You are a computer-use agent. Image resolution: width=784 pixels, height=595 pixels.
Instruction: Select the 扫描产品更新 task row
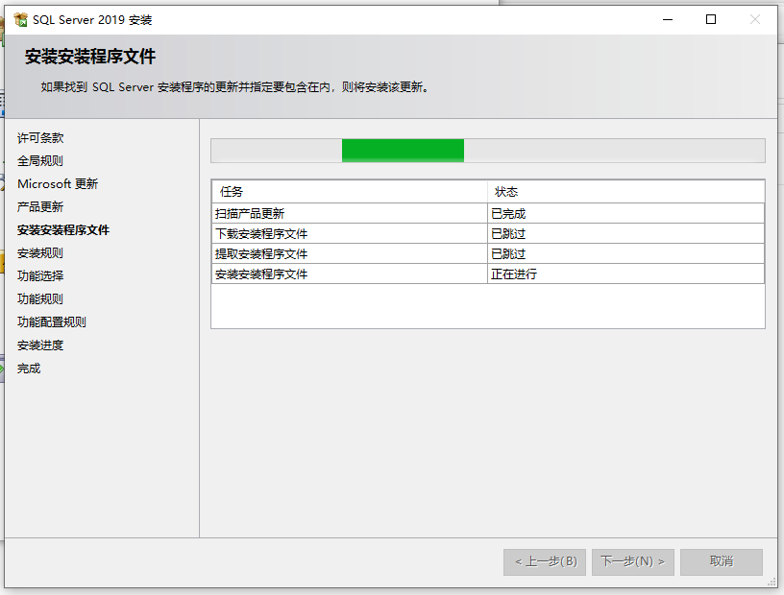pos(487,213)
